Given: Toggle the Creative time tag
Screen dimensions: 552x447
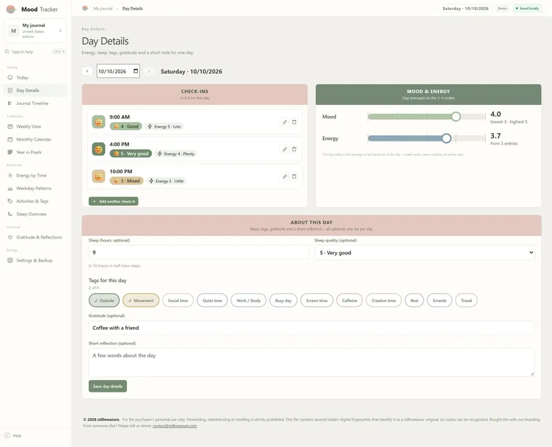Looking at the screenshot, I should click(384, 301).
